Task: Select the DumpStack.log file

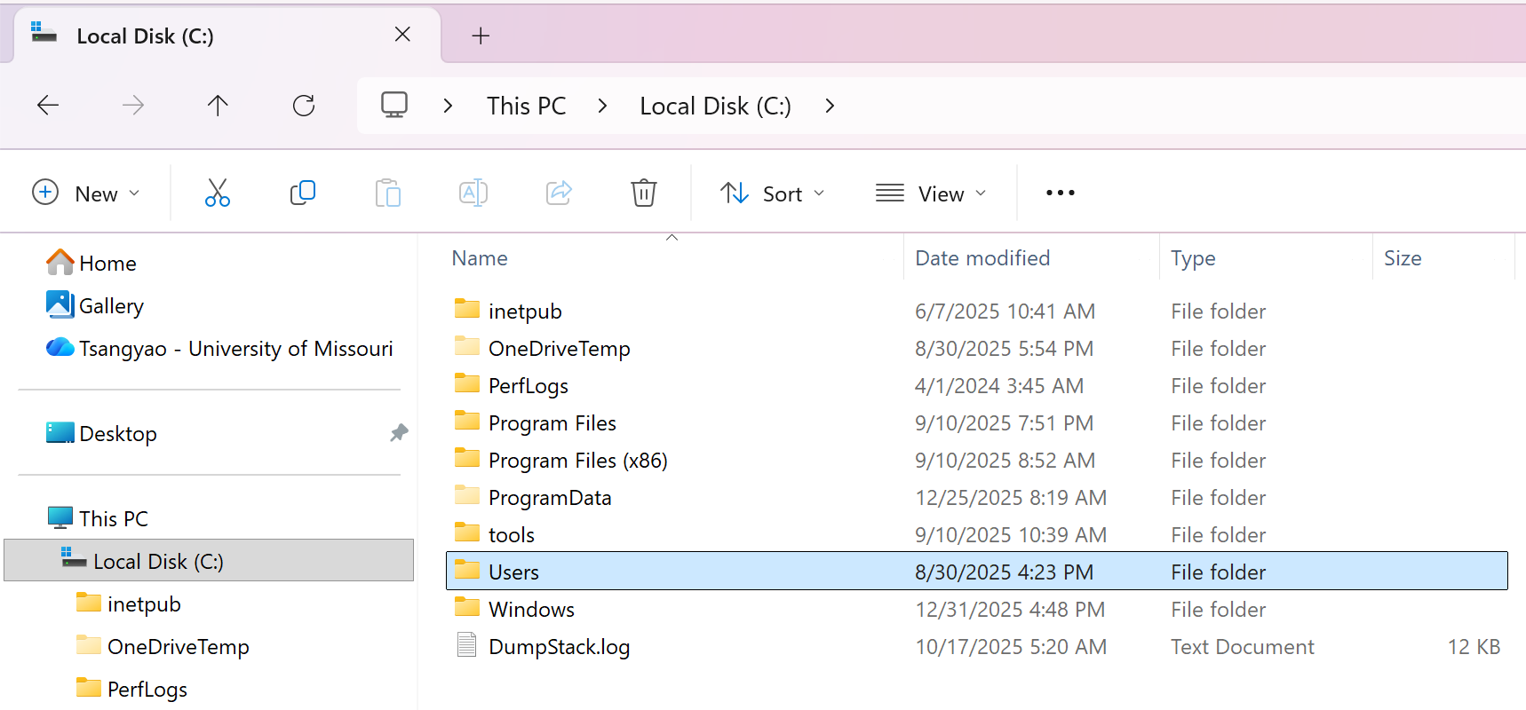Action: pos(559,647)
